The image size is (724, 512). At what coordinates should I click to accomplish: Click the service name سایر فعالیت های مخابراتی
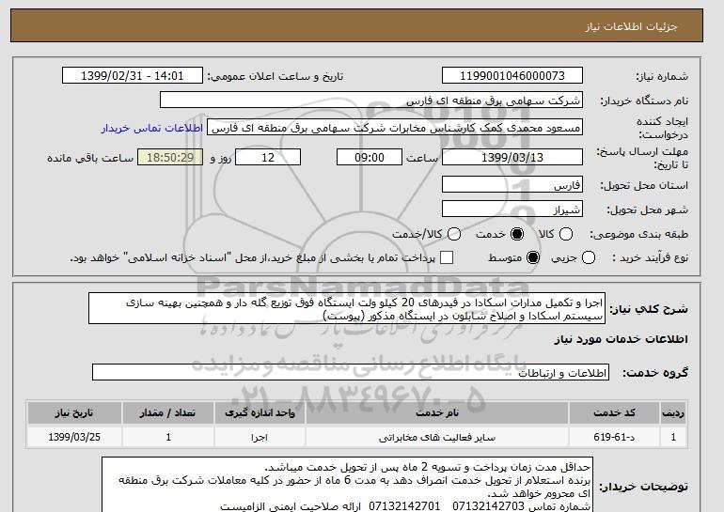[x=437, y=437]
